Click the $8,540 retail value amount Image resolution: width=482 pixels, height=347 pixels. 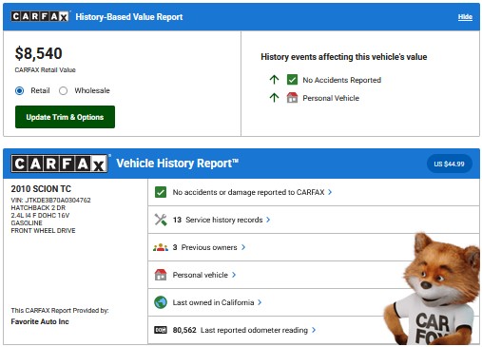tap(38, 53)
